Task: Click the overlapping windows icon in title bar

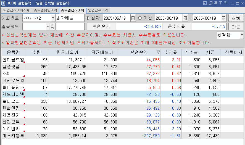Action: [x=210, y=3]
